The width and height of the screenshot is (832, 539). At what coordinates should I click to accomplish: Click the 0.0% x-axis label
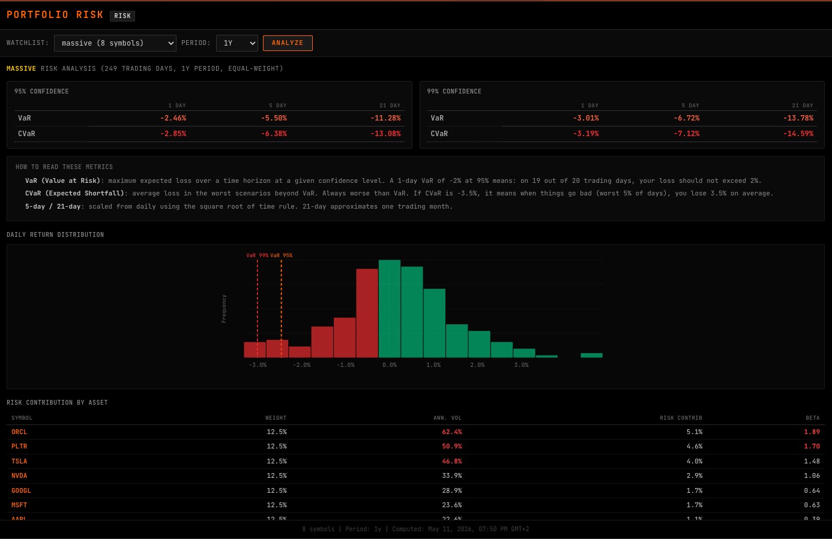point(390,365)
